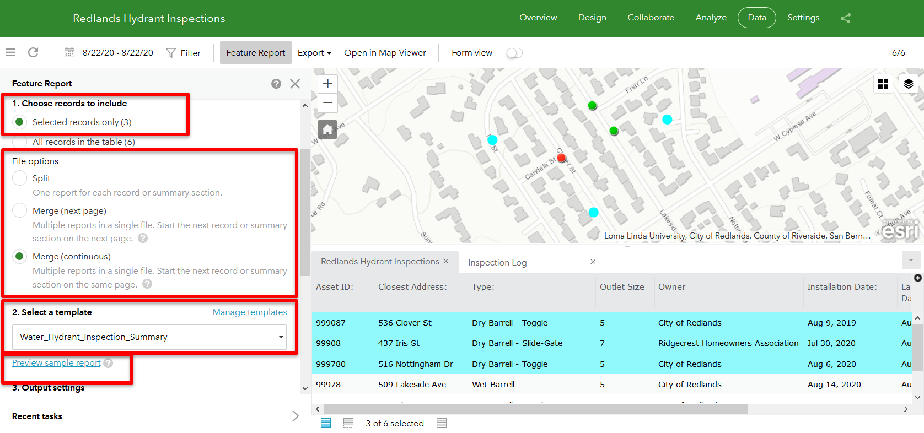924x433 pixels.
Task: Switch to Inspection Log table tab
Action: point(497,262)
